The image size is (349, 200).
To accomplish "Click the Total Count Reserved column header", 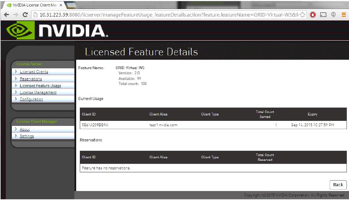I will (265, 157).
